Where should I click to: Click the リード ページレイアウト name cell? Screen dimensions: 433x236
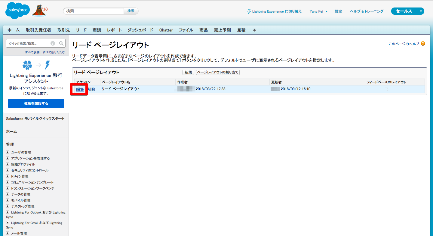click(121, 89)
